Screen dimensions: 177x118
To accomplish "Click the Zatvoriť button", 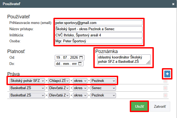I will [160, 106].
